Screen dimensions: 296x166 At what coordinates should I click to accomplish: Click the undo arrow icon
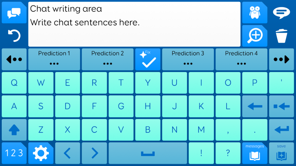coord(14,36)
